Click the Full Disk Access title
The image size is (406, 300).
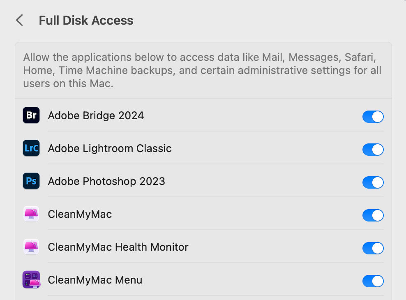pos(86,21)
